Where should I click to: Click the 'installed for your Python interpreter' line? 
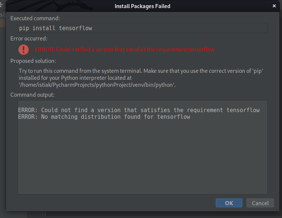[x=75, y=78]
